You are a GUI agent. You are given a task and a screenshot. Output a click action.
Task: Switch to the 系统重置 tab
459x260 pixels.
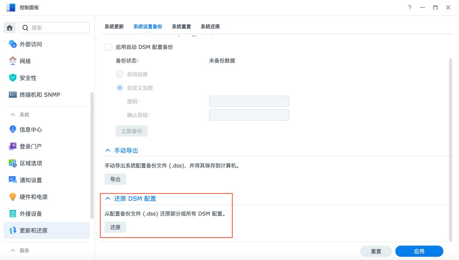pos(181,27)
